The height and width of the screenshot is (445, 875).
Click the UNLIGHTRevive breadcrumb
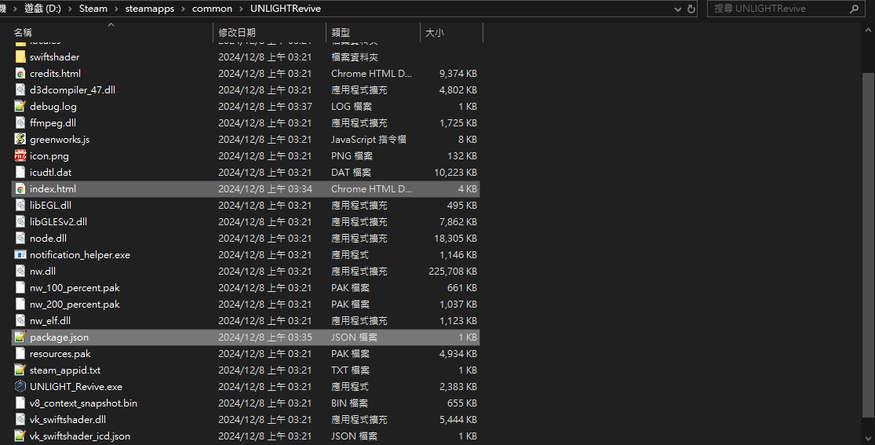[285, 9]
